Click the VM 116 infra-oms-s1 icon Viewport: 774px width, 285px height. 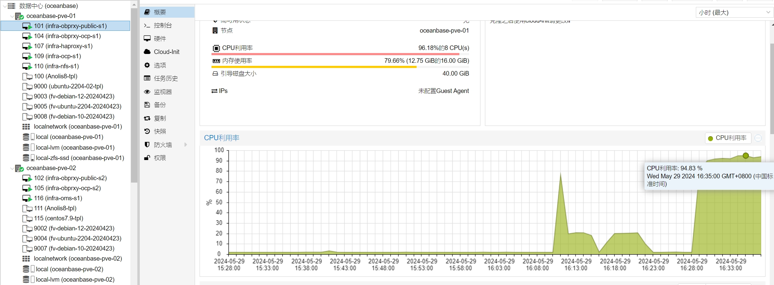point(27,198)
